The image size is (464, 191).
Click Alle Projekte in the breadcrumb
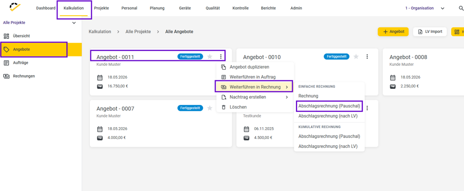[138, 32]
